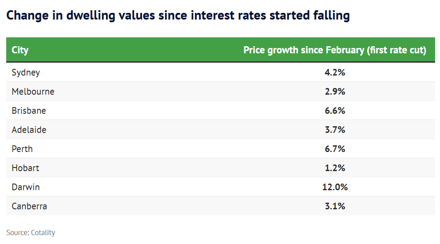This screenshot has height=244, width=440.
Task: Select the Perth city cell
Action: [x=22, y=149]
